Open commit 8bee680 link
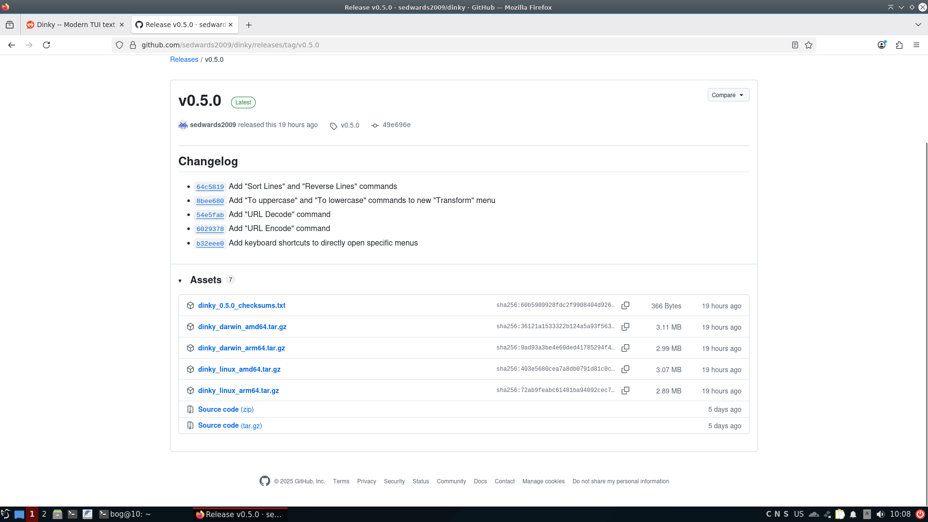The image size is (928, 522). click(210, 201)
